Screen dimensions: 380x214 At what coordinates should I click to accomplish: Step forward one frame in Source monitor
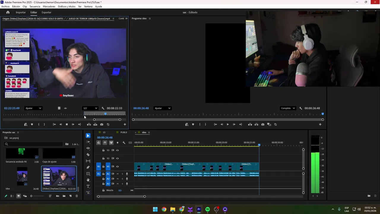coord(73,125)
